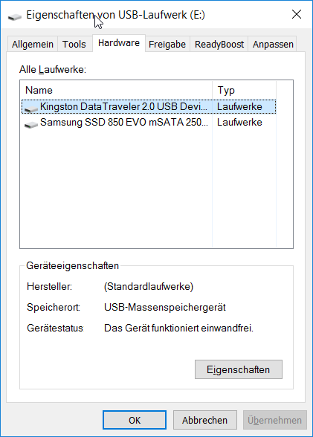
Task: Click 'Das Gerät funktioniert einwandfrei.' status text
Action: tap(178, 328)
